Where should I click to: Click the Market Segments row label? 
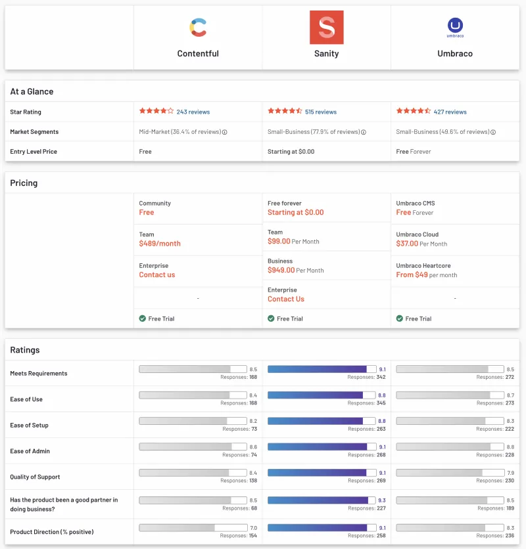[34, 132]
